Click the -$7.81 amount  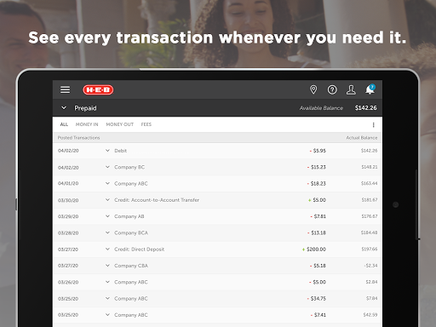318,216
